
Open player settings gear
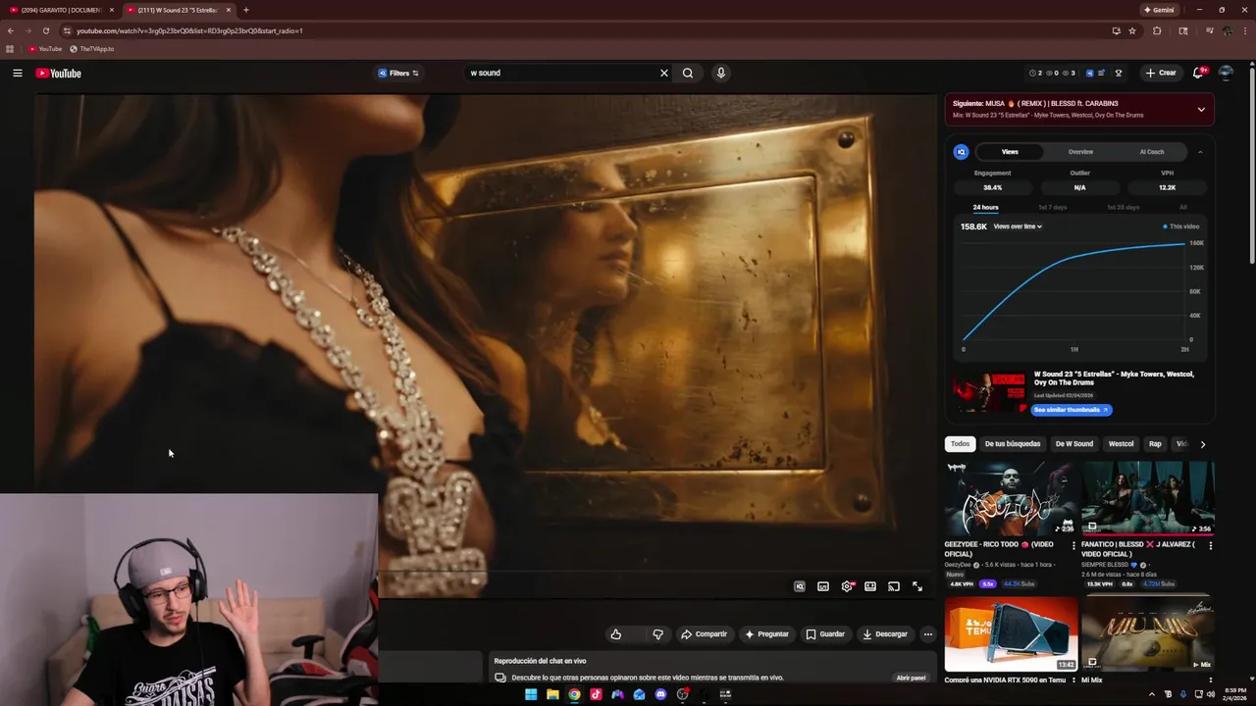[x=847, y=586]
